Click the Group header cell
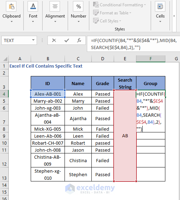 point(151,83)
